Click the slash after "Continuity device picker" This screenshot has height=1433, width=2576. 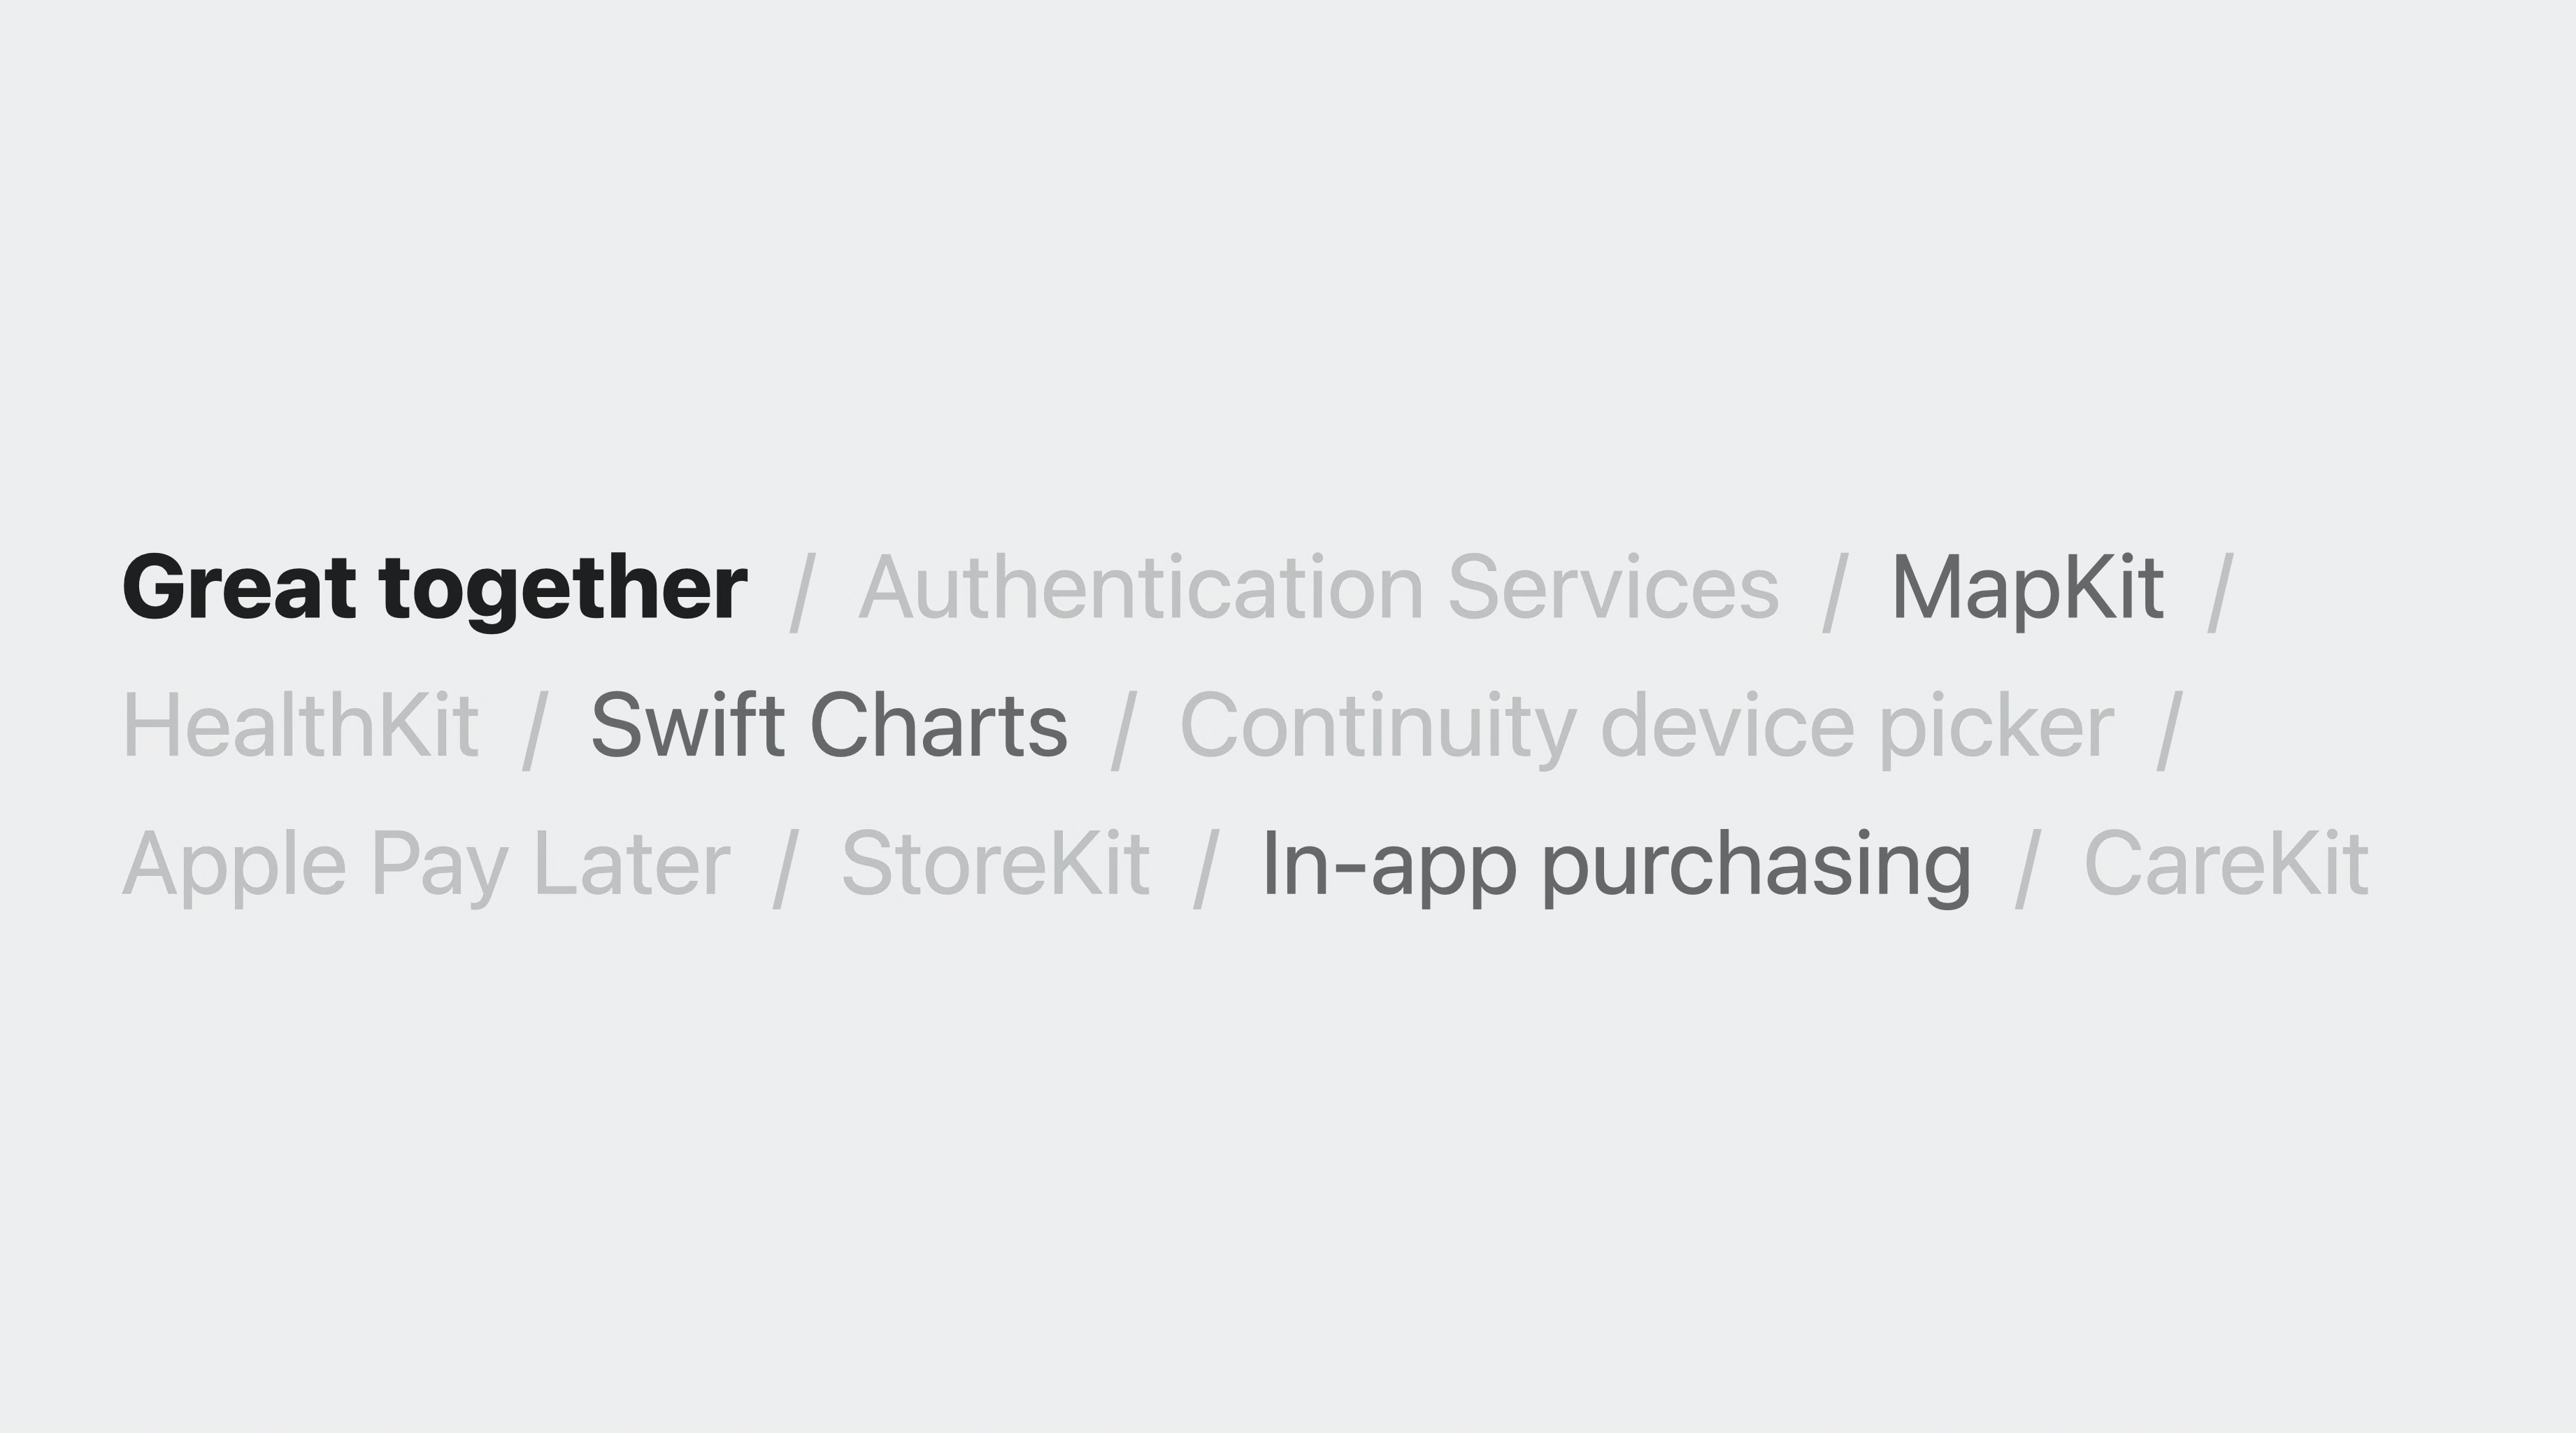tap(2169, 730)
